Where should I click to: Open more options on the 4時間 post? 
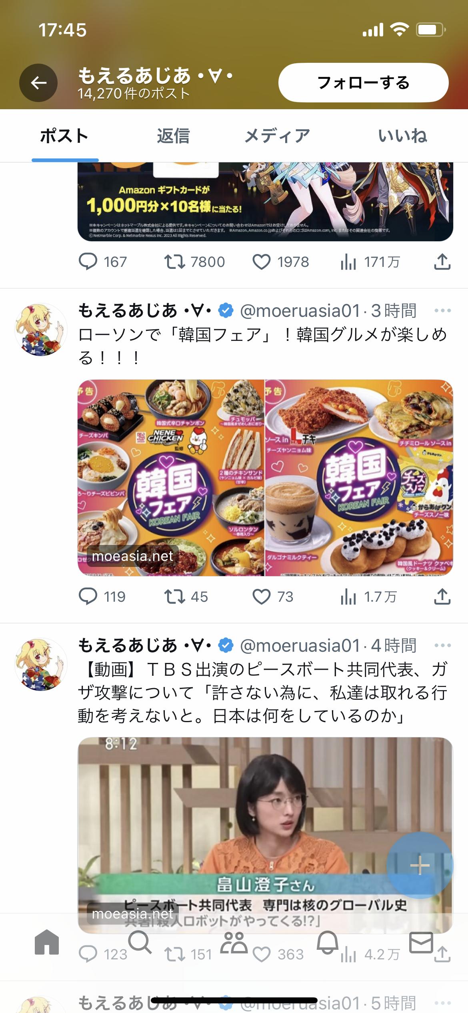coord(442,645)
